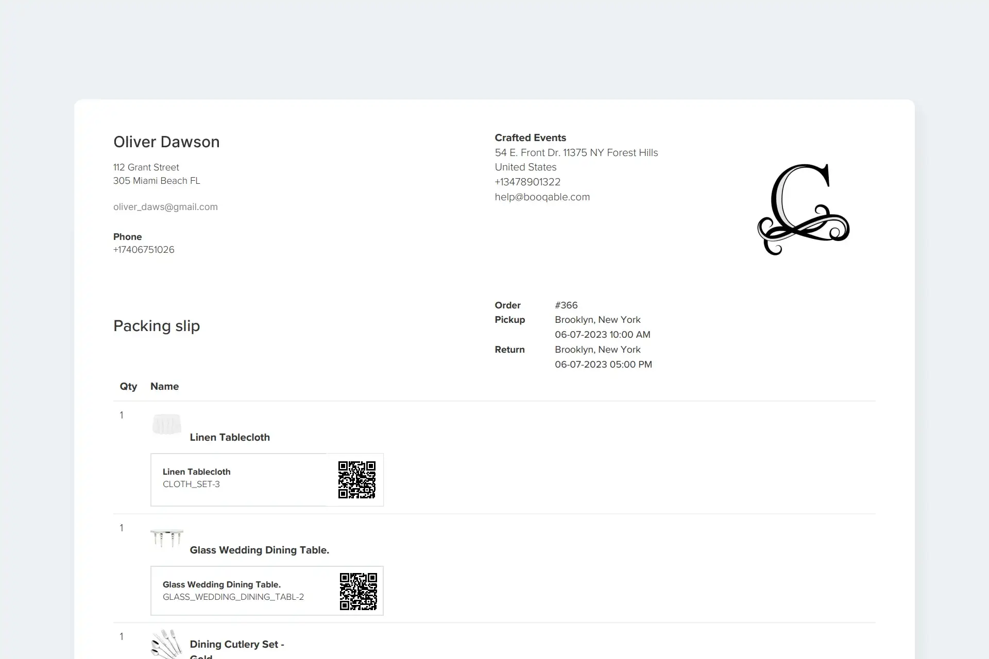This screenshot has height=659, width=989.
Task: Click the Crafted Events monogram logo
Action: coord(803,210)
